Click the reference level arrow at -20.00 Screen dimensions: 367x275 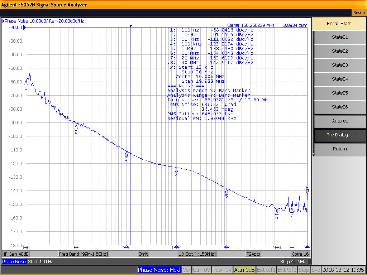tap(25, 27)
